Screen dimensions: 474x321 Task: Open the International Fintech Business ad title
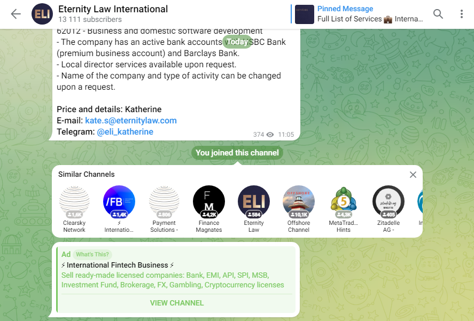tap(118, 265)
